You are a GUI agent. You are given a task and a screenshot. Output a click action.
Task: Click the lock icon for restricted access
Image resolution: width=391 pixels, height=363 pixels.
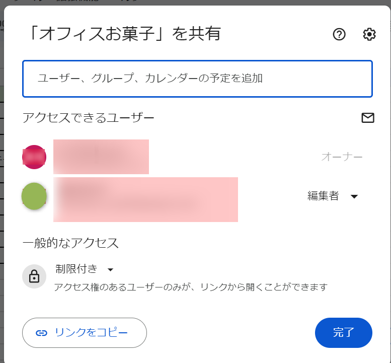pyautogui.click(x=34, y=276)
